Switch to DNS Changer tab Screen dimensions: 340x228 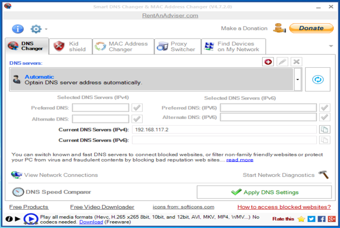tap(27, 46)
